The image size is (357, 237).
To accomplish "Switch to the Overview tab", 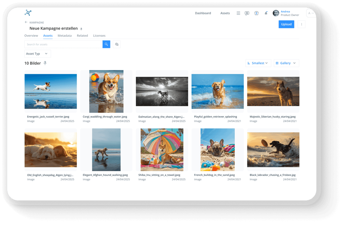I will tap(31, 36).
